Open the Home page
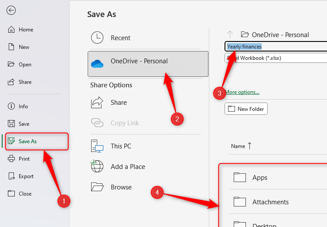The width and height of the screenshot is (327, 227). [x=26, y=30]
